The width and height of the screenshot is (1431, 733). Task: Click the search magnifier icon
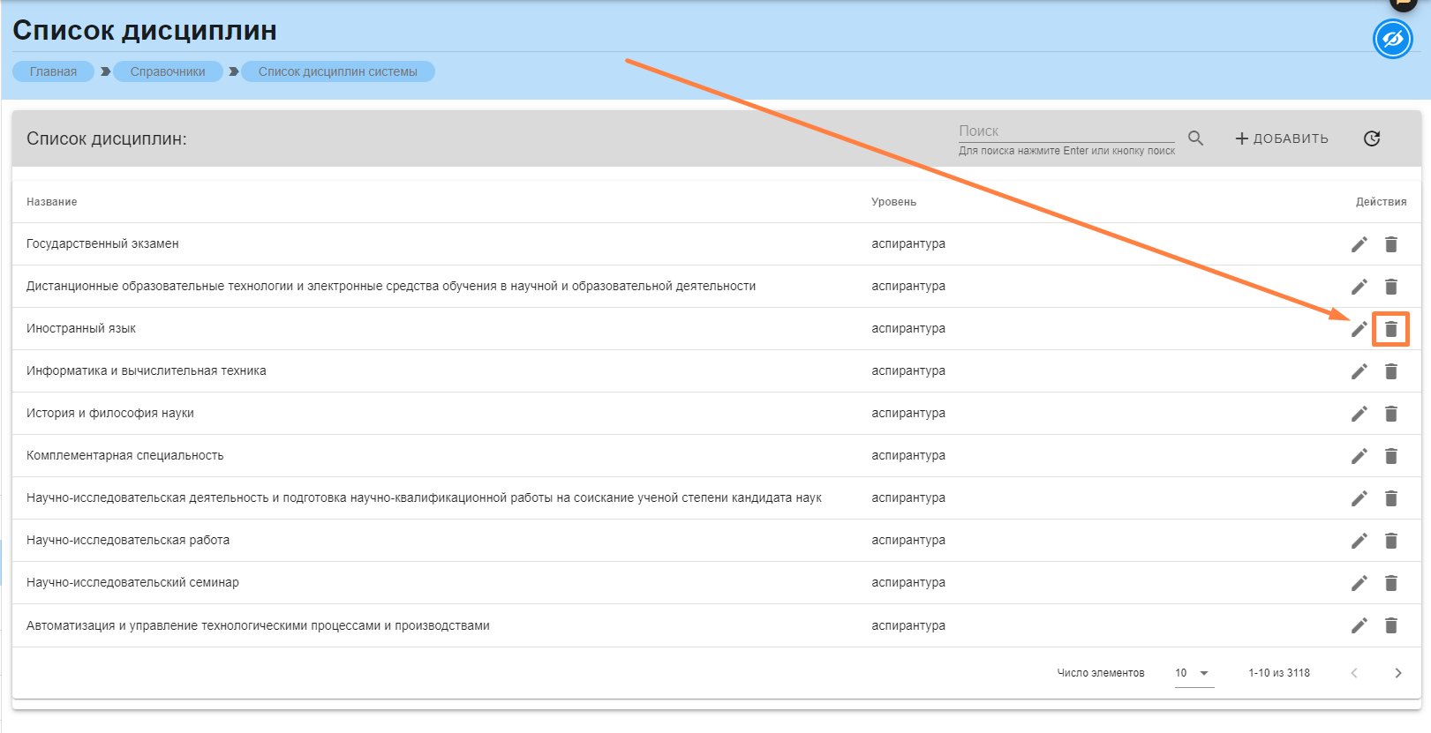[x=1195, y=138]
